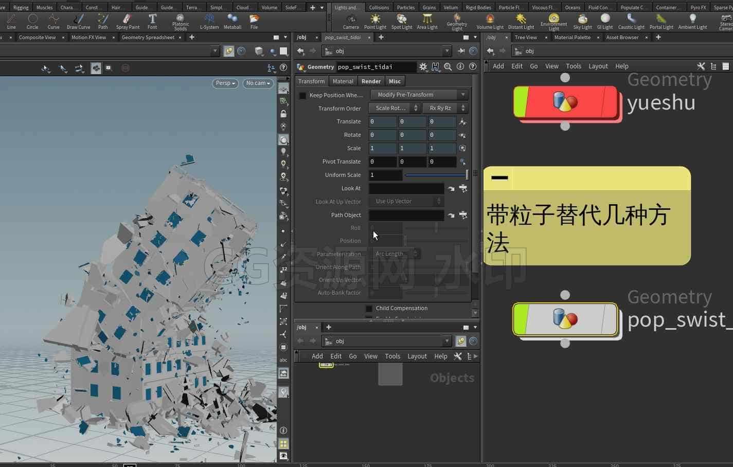Switch to the Render parameter tab
Screen dimensions: 733x467
coord(371,81)
